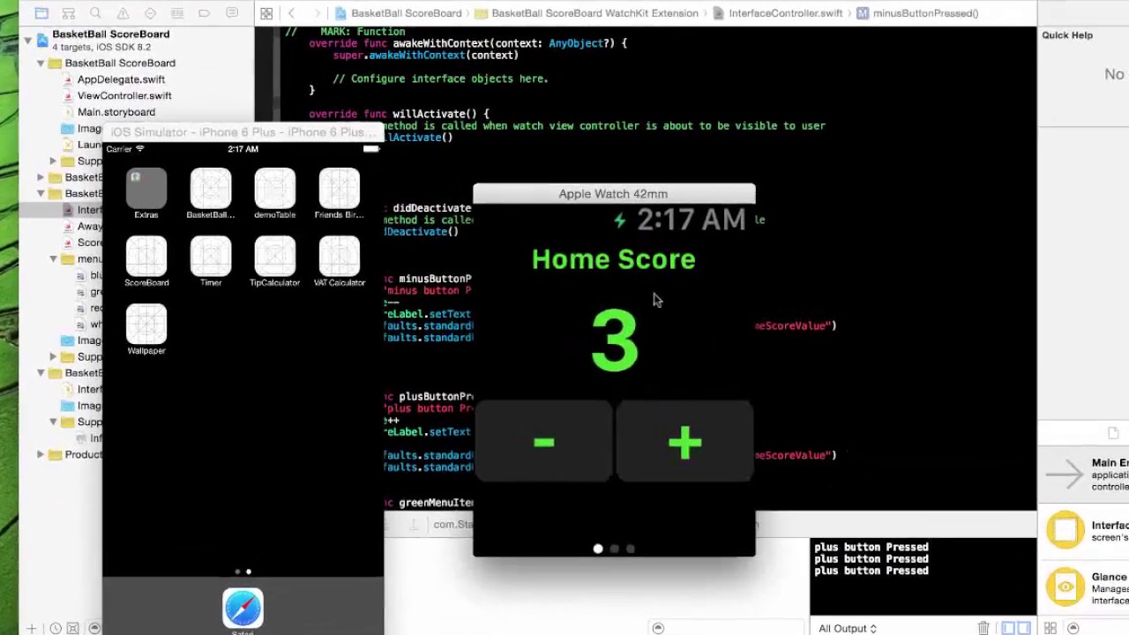1129x635 pixels.
Task: Open BasketBall ScoreBoard breadcrumb in jump bar
Action: [x=398, y=13]
